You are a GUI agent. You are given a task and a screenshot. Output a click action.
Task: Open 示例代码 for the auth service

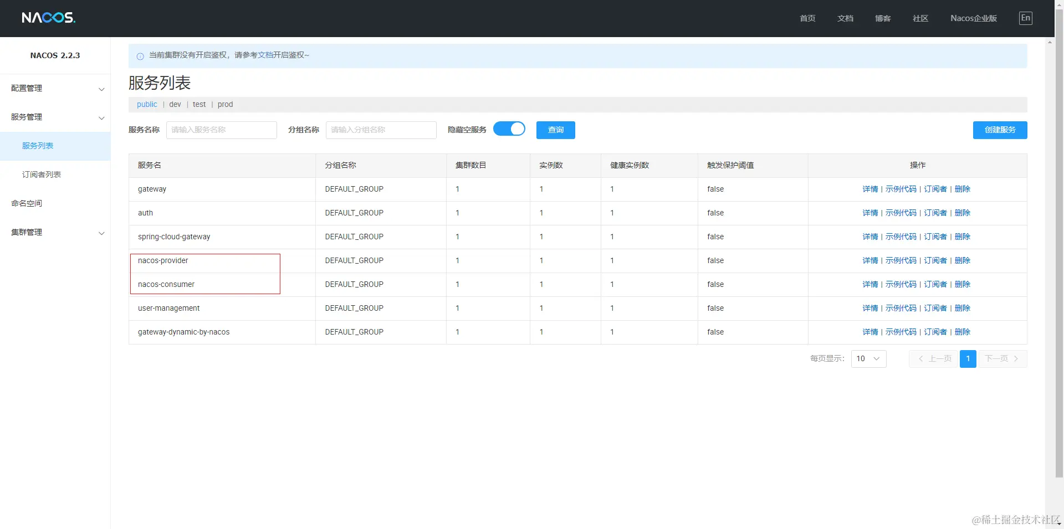point(901,213)
